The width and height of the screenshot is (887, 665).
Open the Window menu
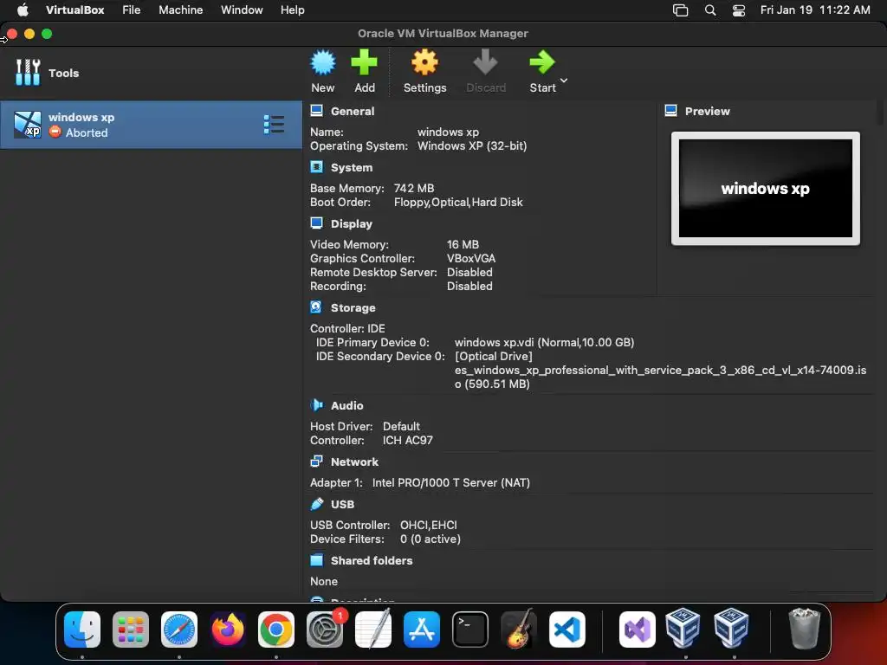pyautogui.click(x=242, y=10)
